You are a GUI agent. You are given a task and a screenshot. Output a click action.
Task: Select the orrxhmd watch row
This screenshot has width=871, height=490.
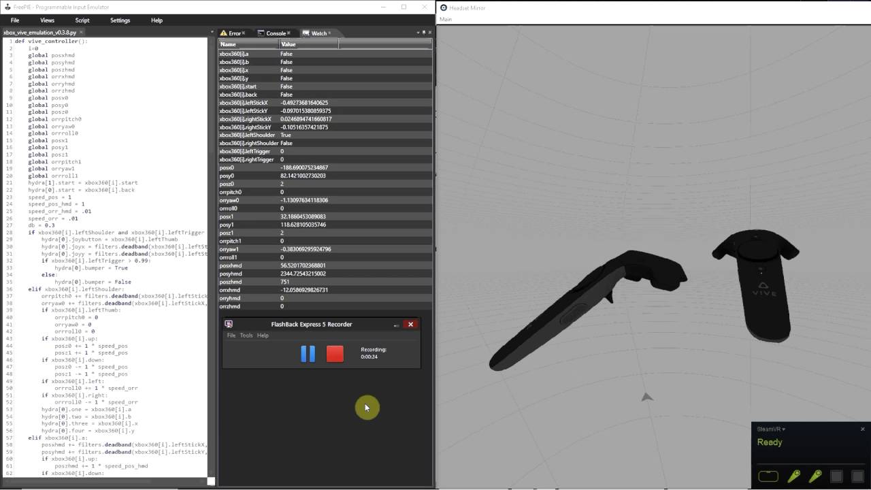325,290
